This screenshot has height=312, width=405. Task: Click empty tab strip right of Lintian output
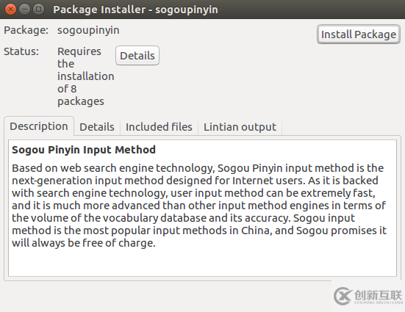pyautogui.click(x=341, y=127)
